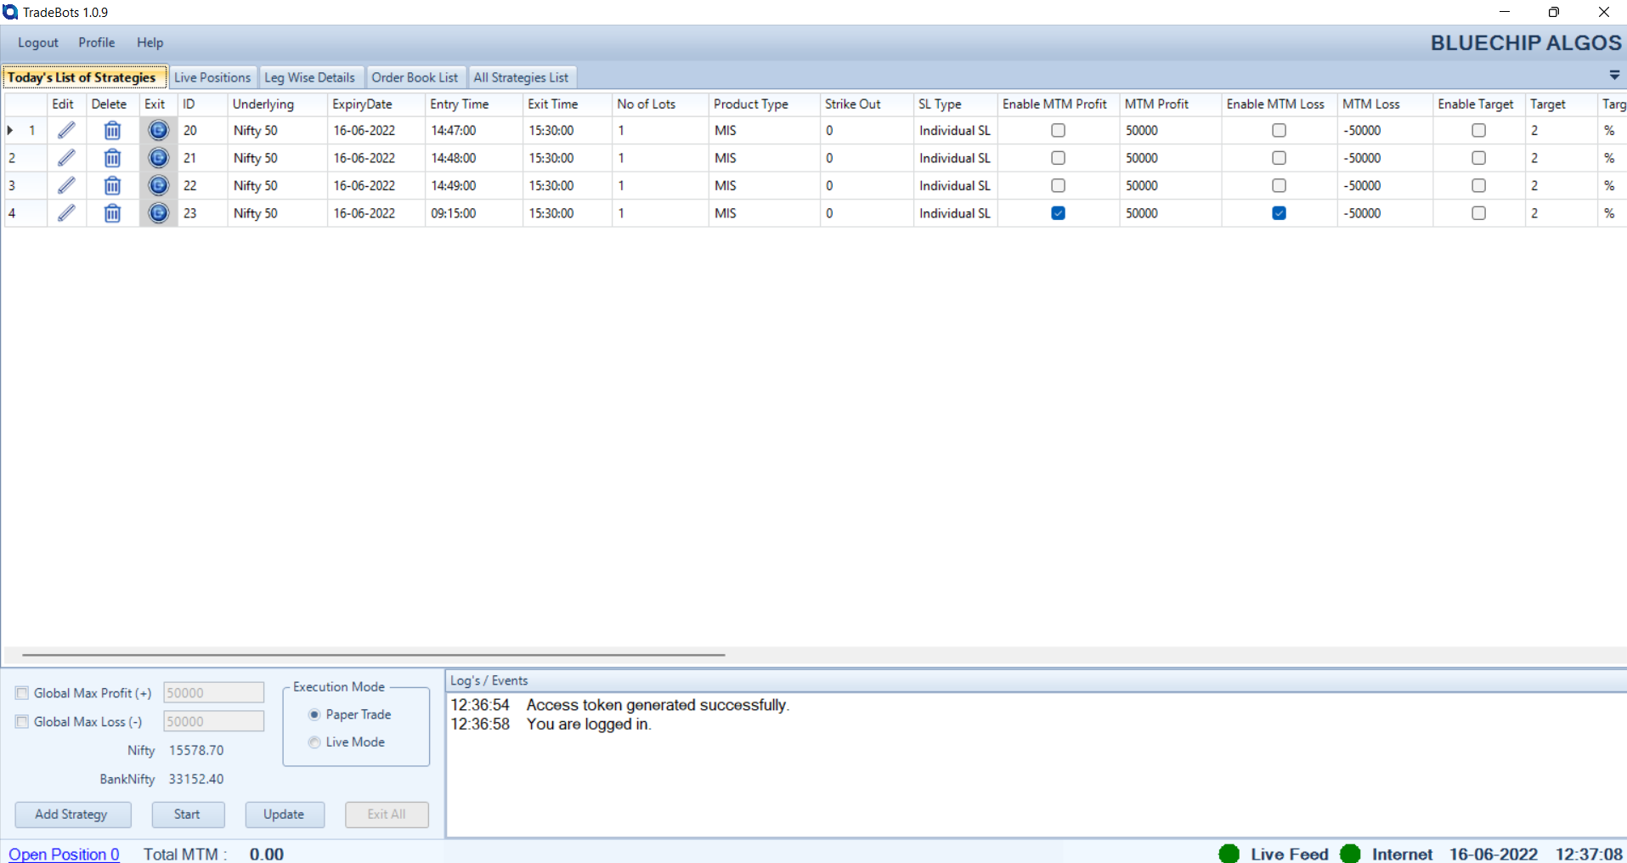The width and height of the screenshot is (1627, 863).
Task: Enable Target for strategy ID 20
Action: [x=1478, y=130]
